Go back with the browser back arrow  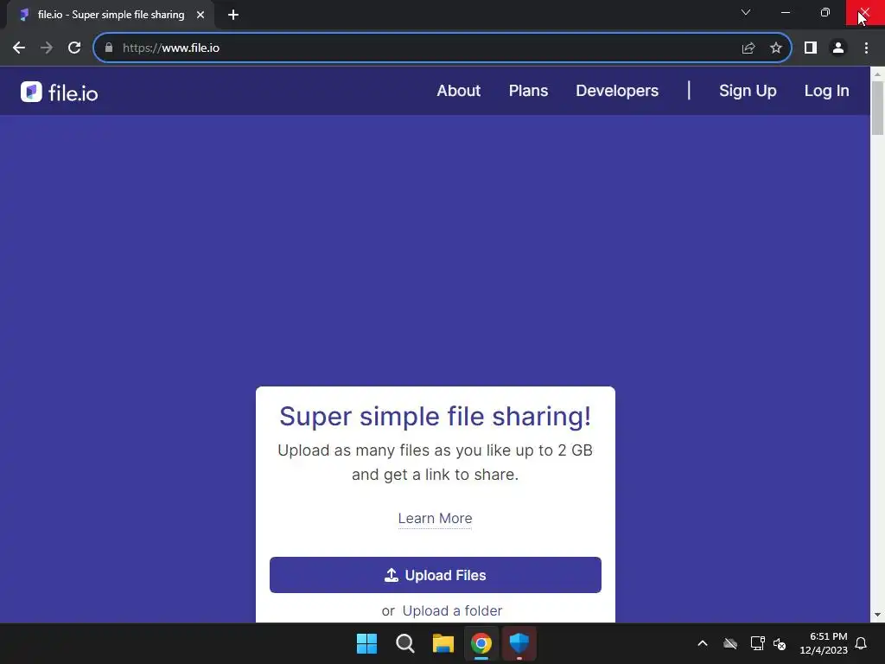[19, 48]
